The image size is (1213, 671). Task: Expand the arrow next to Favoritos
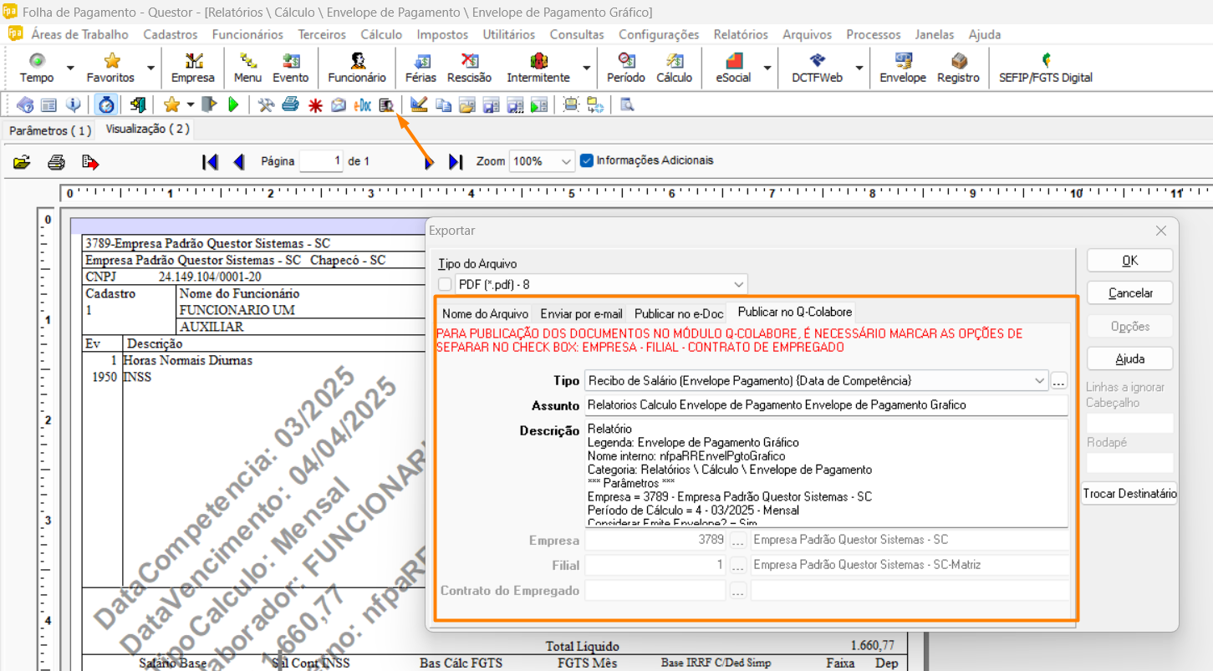click(150, 69)
